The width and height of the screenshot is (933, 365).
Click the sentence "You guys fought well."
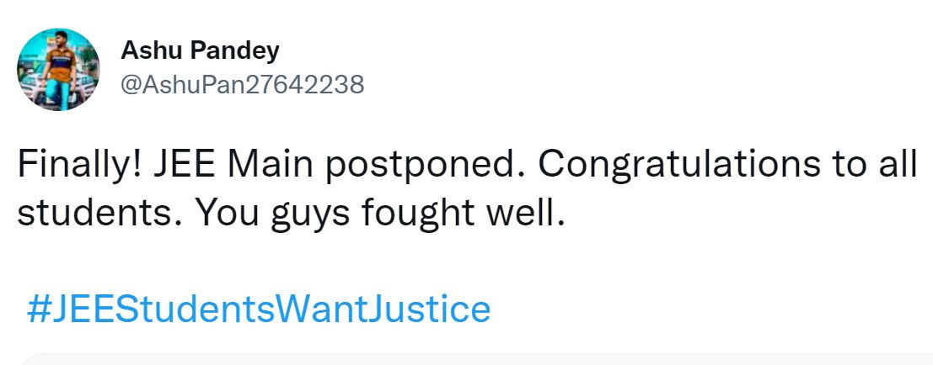379,214
